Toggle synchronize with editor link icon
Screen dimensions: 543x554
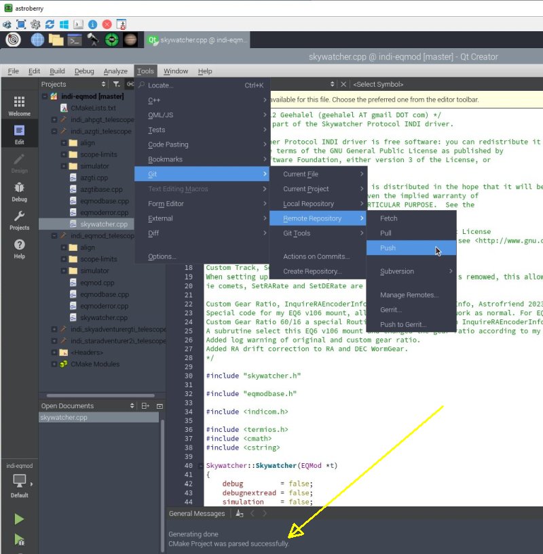coord(130,84)
